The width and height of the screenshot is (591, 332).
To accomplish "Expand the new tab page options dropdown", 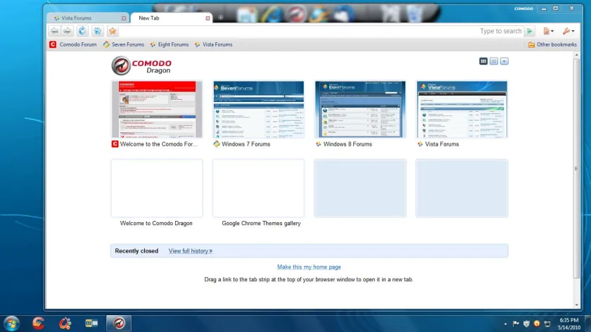I will click(504, 61).
